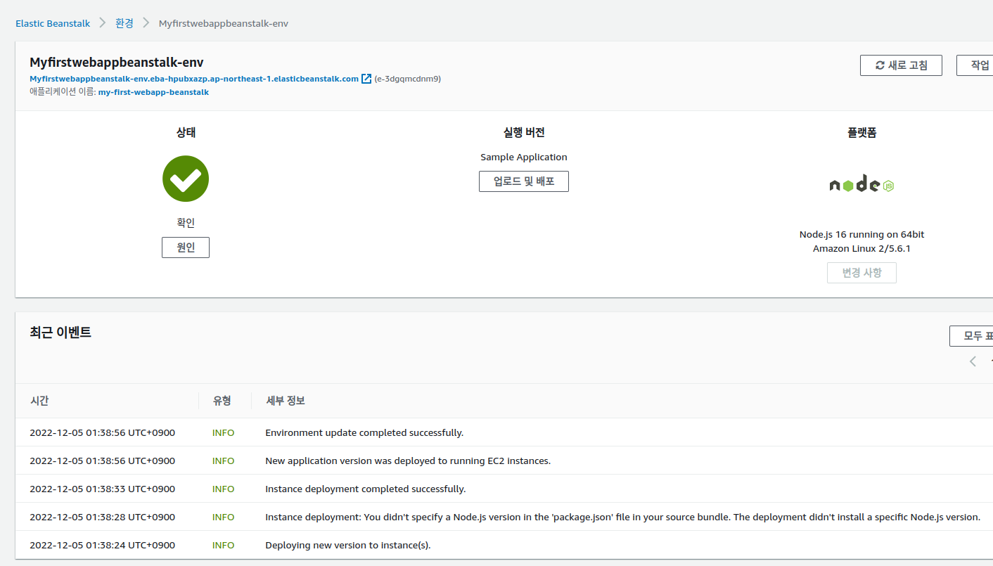Click environment ID (e-3dgqmcdnm9) text
This screenshot has height=566, width=993.
tap(408, 79)
